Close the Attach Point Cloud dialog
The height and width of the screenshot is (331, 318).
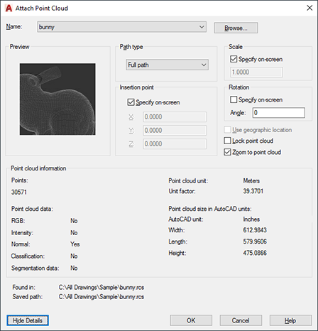(309, 8)
